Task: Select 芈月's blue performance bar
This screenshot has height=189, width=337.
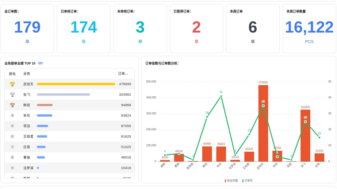Action: click(45, 116)
